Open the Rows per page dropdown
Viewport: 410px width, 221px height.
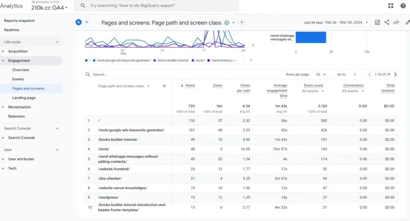tap(321, 74)
